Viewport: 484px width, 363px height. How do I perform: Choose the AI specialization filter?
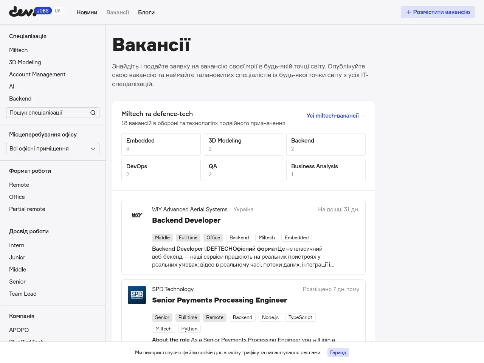12,87
